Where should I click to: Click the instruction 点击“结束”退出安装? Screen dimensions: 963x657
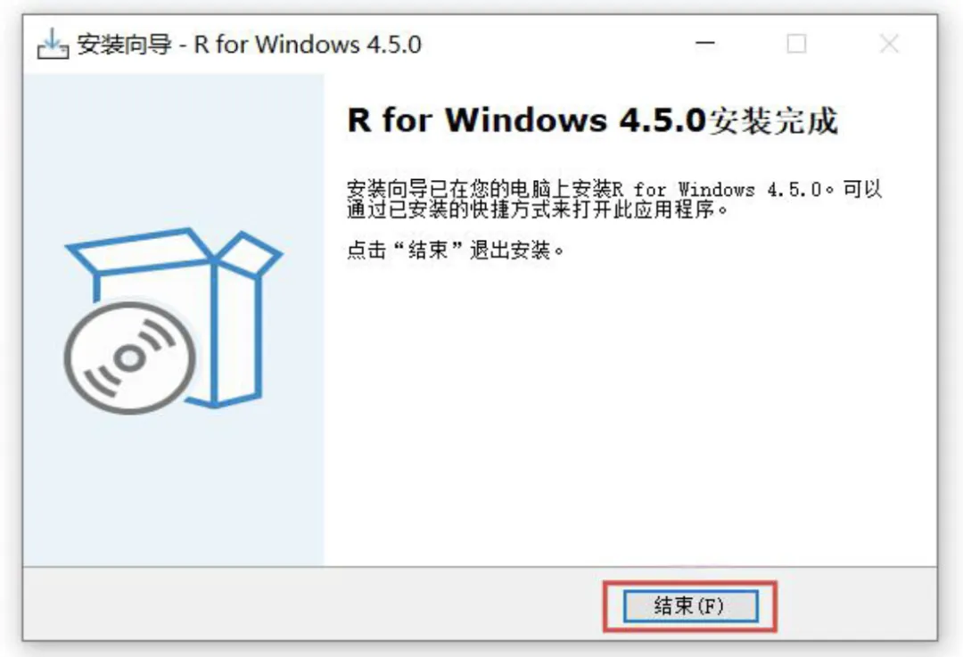455,250
